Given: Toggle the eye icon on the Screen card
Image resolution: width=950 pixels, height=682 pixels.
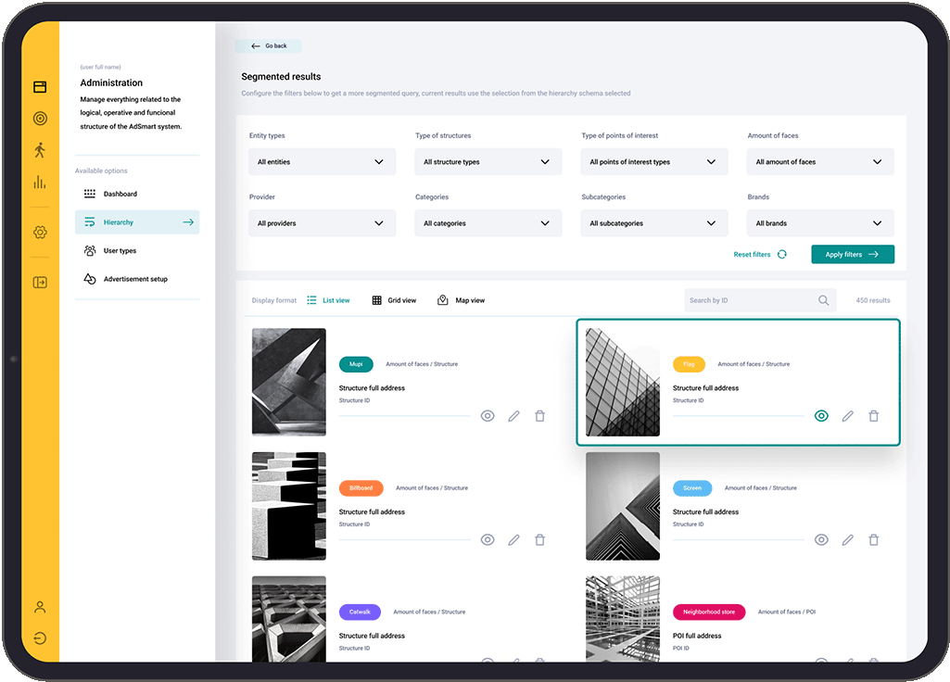Looking at the screenshot, I should [821, 539].
